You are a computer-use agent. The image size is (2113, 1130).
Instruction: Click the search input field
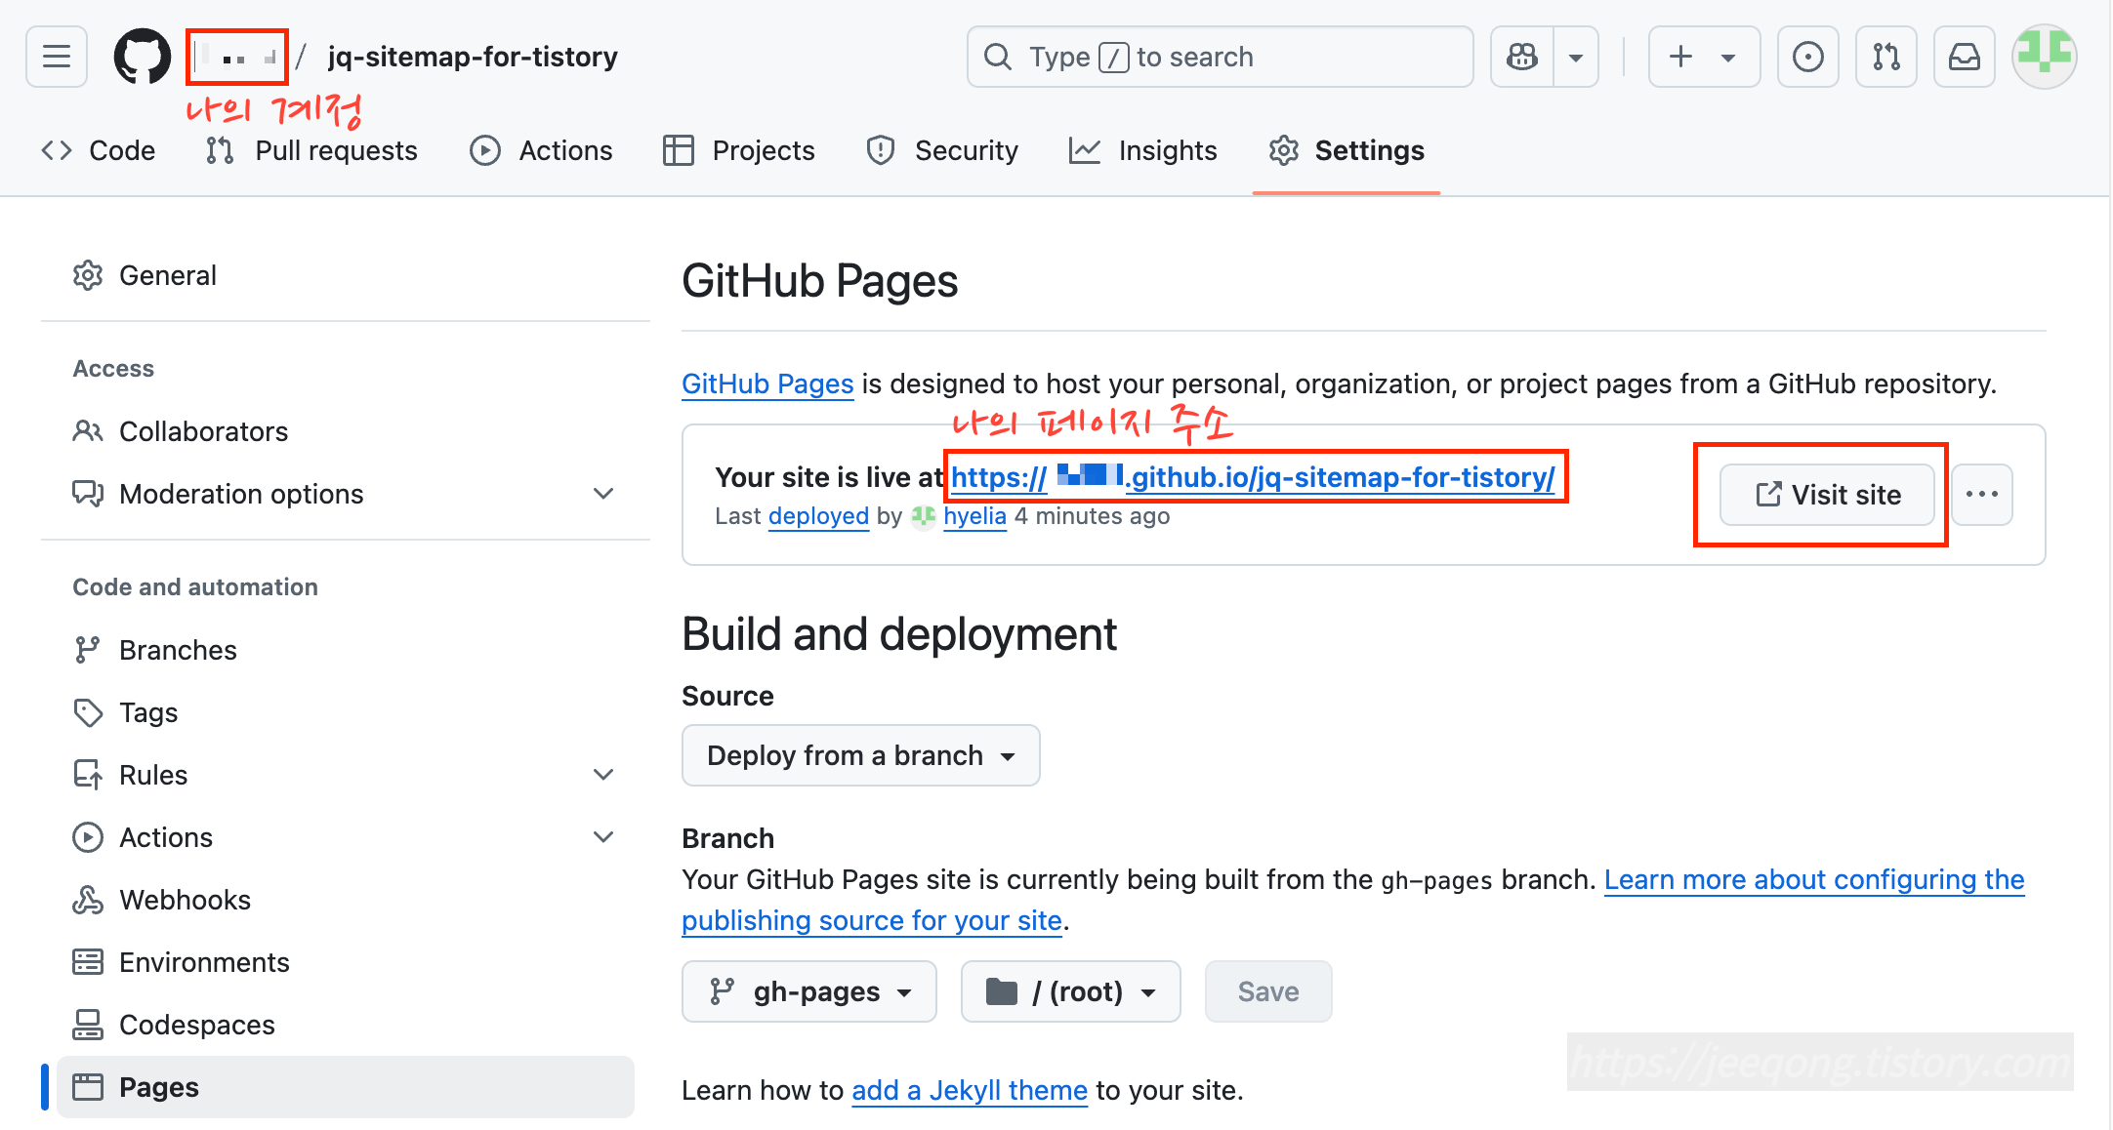(x=1221, y=57)
